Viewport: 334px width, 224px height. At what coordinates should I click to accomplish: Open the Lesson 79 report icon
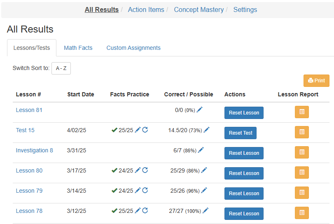point(301,192)
